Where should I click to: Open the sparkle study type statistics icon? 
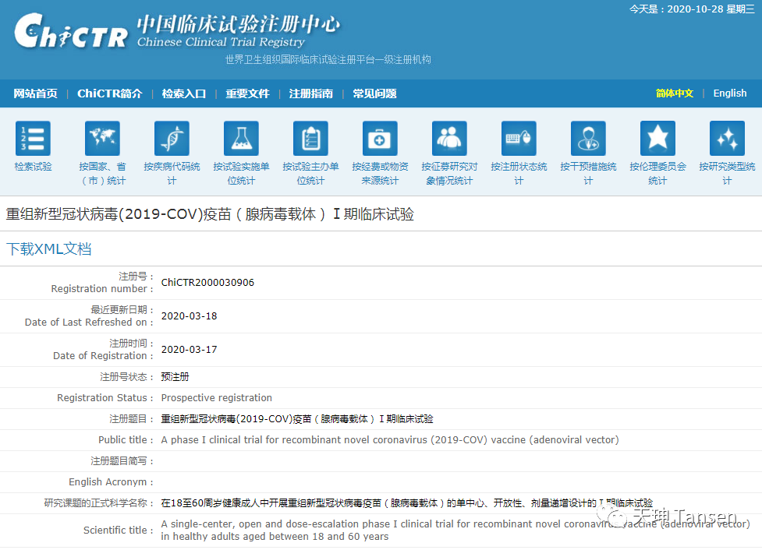(x=728, y=139)
